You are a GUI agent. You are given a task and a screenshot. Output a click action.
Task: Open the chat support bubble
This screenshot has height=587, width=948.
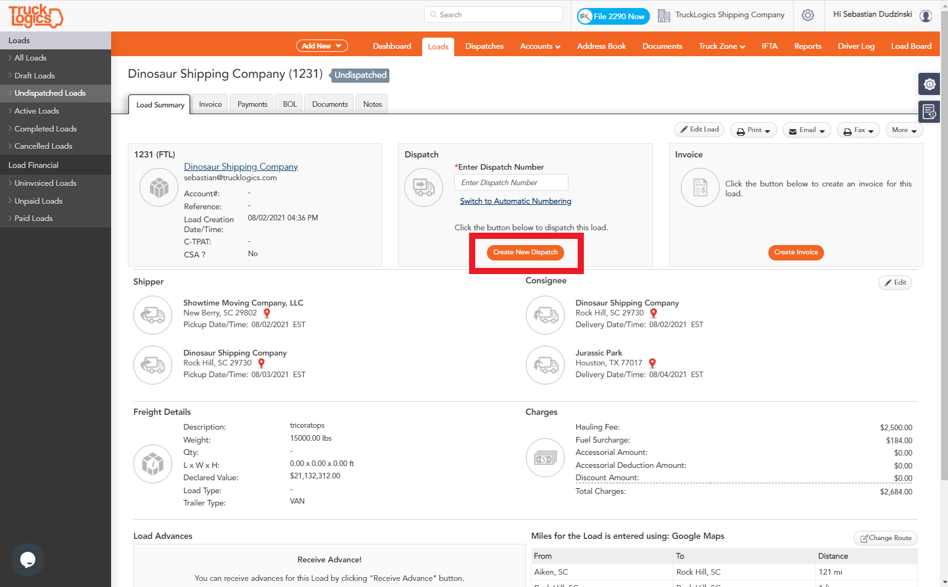(x=28, y=560)
